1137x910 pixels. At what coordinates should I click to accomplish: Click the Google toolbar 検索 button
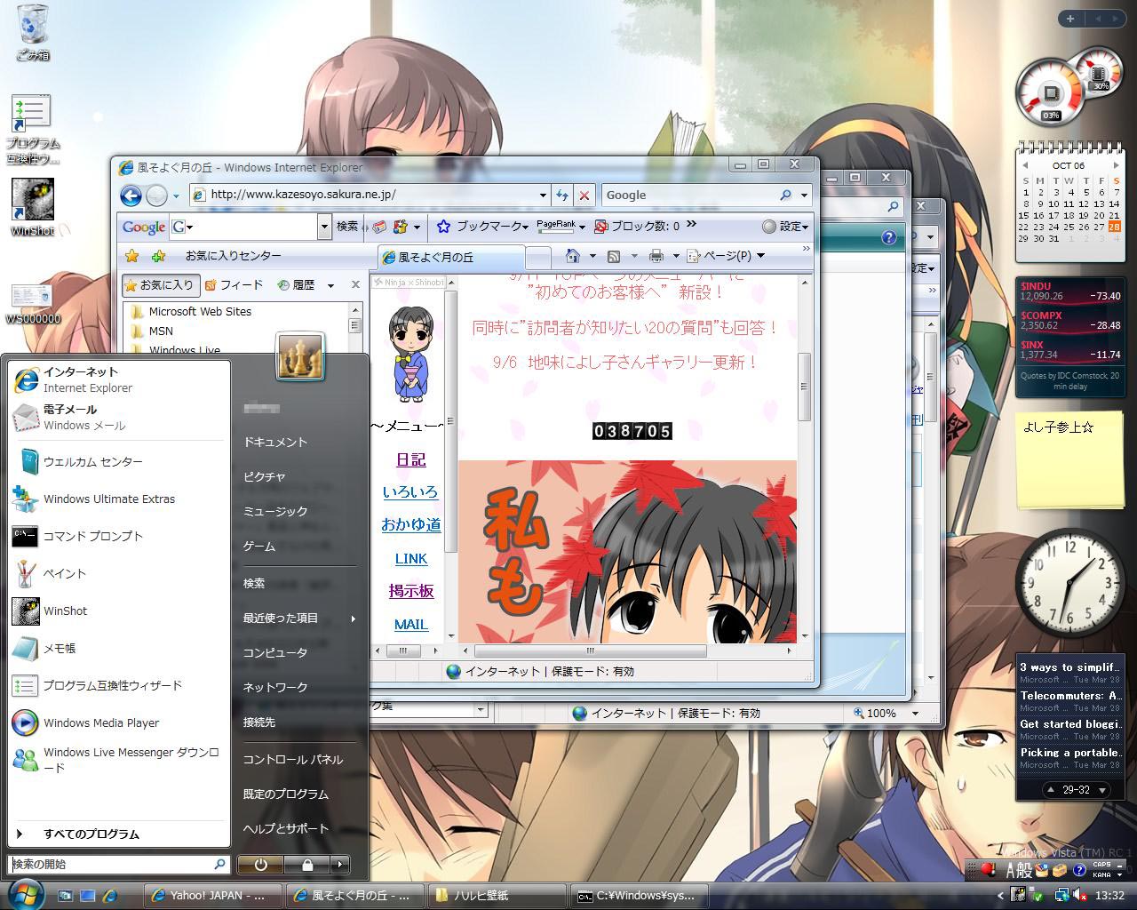[347, 227]
